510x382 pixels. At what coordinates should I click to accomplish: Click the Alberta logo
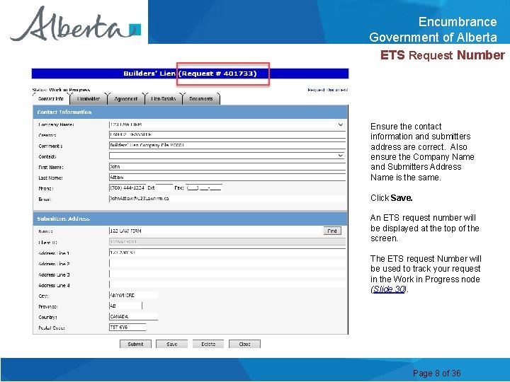click(76, 24)
